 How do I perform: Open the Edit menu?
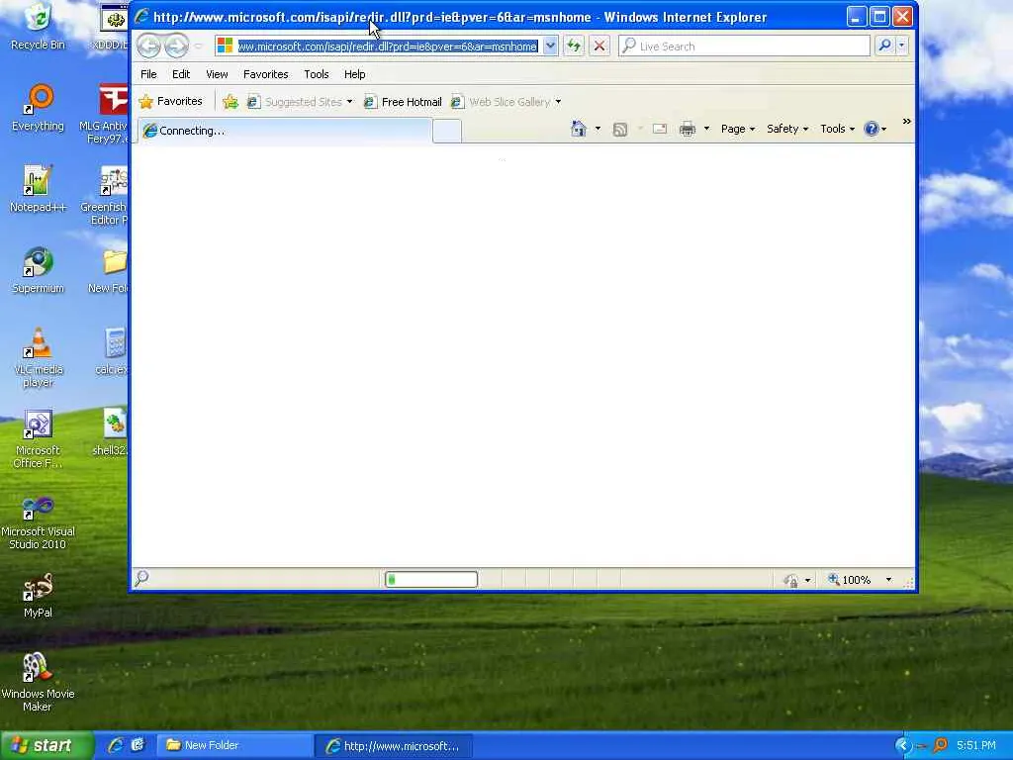click(x=181, y=74)
